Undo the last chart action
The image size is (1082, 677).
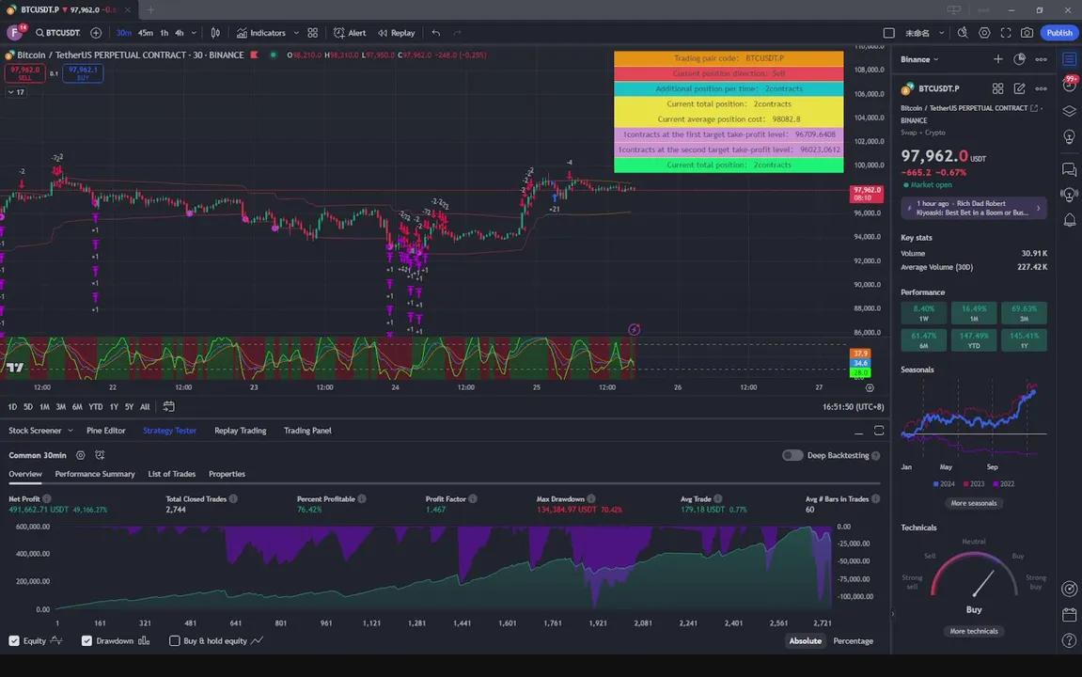(x=435, y=32)
